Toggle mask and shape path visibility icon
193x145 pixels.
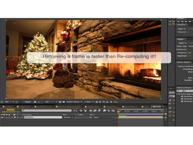20,102
